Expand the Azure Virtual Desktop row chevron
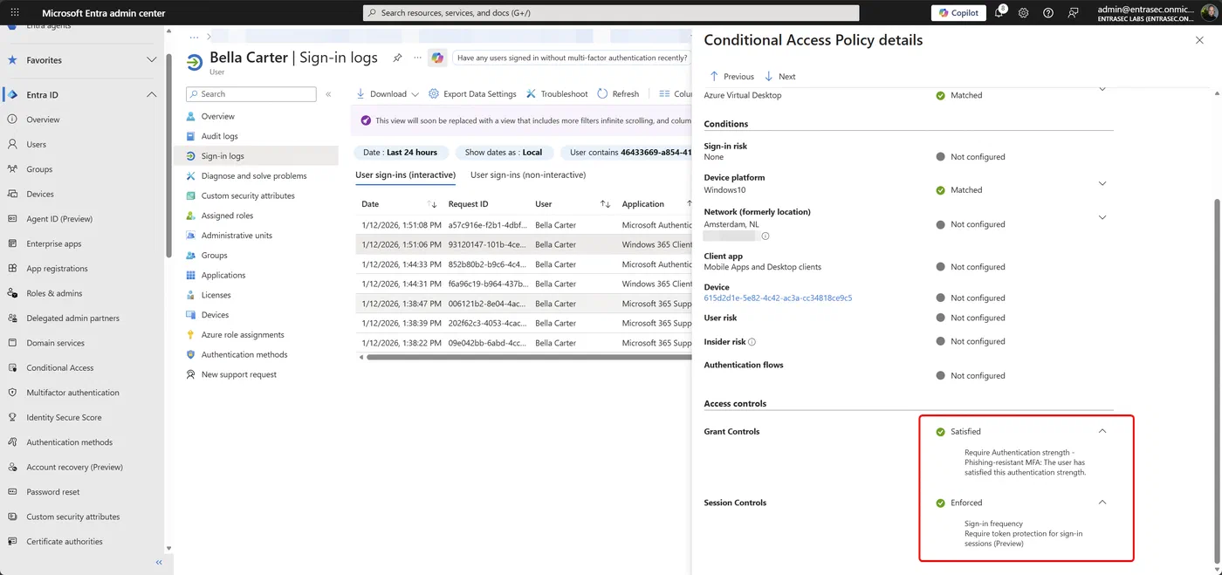 (x=1102, y=89)
